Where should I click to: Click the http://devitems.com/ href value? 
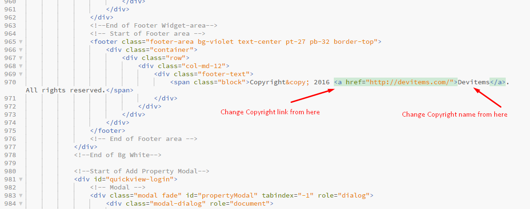[x=410, y=82]
